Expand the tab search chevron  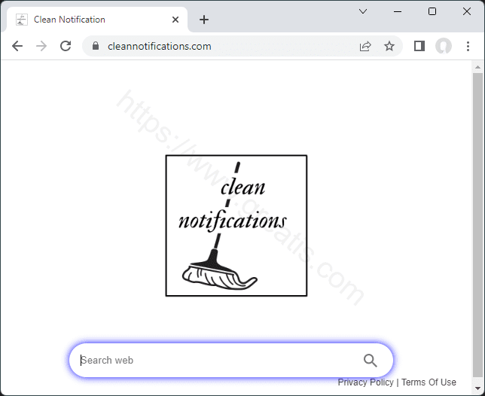click(x=363, y=11)
